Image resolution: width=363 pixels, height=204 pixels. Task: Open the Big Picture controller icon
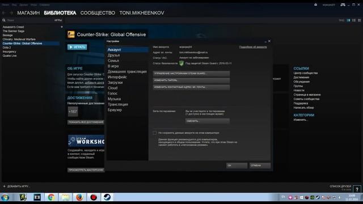(343, 5)
